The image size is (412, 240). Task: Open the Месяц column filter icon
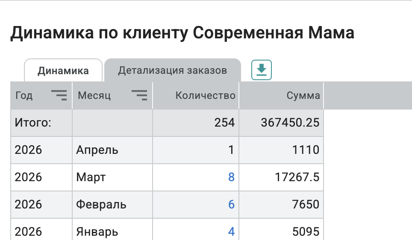[x=139, y=95]
